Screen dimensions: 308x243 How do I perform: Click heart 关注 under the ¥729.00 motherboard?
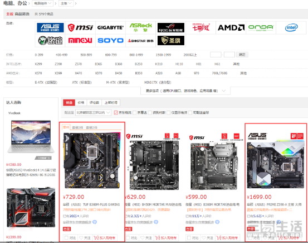[x=85, y=238]
